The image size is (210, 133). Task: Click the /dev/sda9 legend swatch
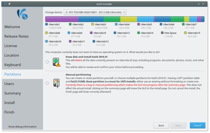[69, 33]
